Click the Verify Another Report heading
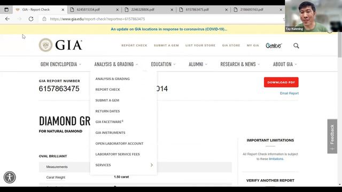 coord(270,180)
